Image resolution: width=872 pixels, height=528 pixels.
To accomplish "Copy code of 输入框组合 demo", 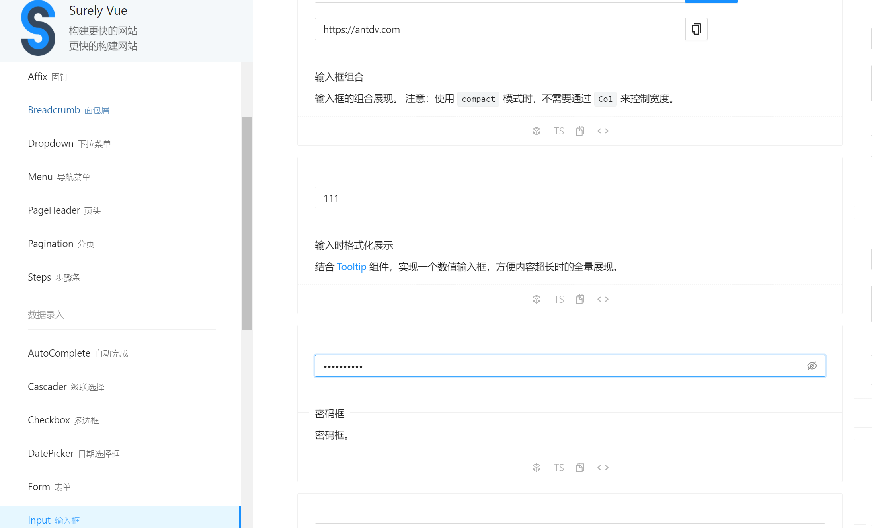I will 580,131.
